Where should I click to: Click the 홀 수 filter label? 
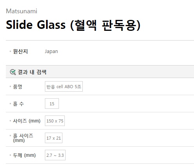tap(18, 104)
